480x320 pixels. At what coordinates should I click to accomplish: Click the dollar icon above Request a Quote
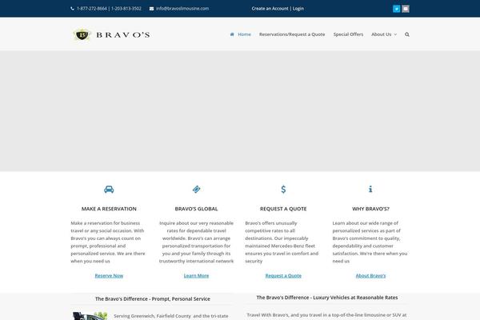point(283,190)
